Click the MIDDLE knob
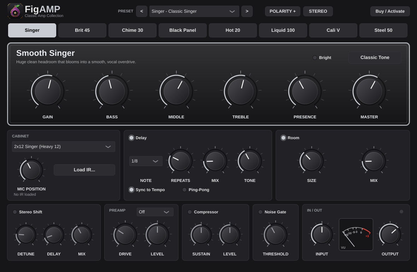Screen dimensions: 417x272 click(x=176, y=91)
